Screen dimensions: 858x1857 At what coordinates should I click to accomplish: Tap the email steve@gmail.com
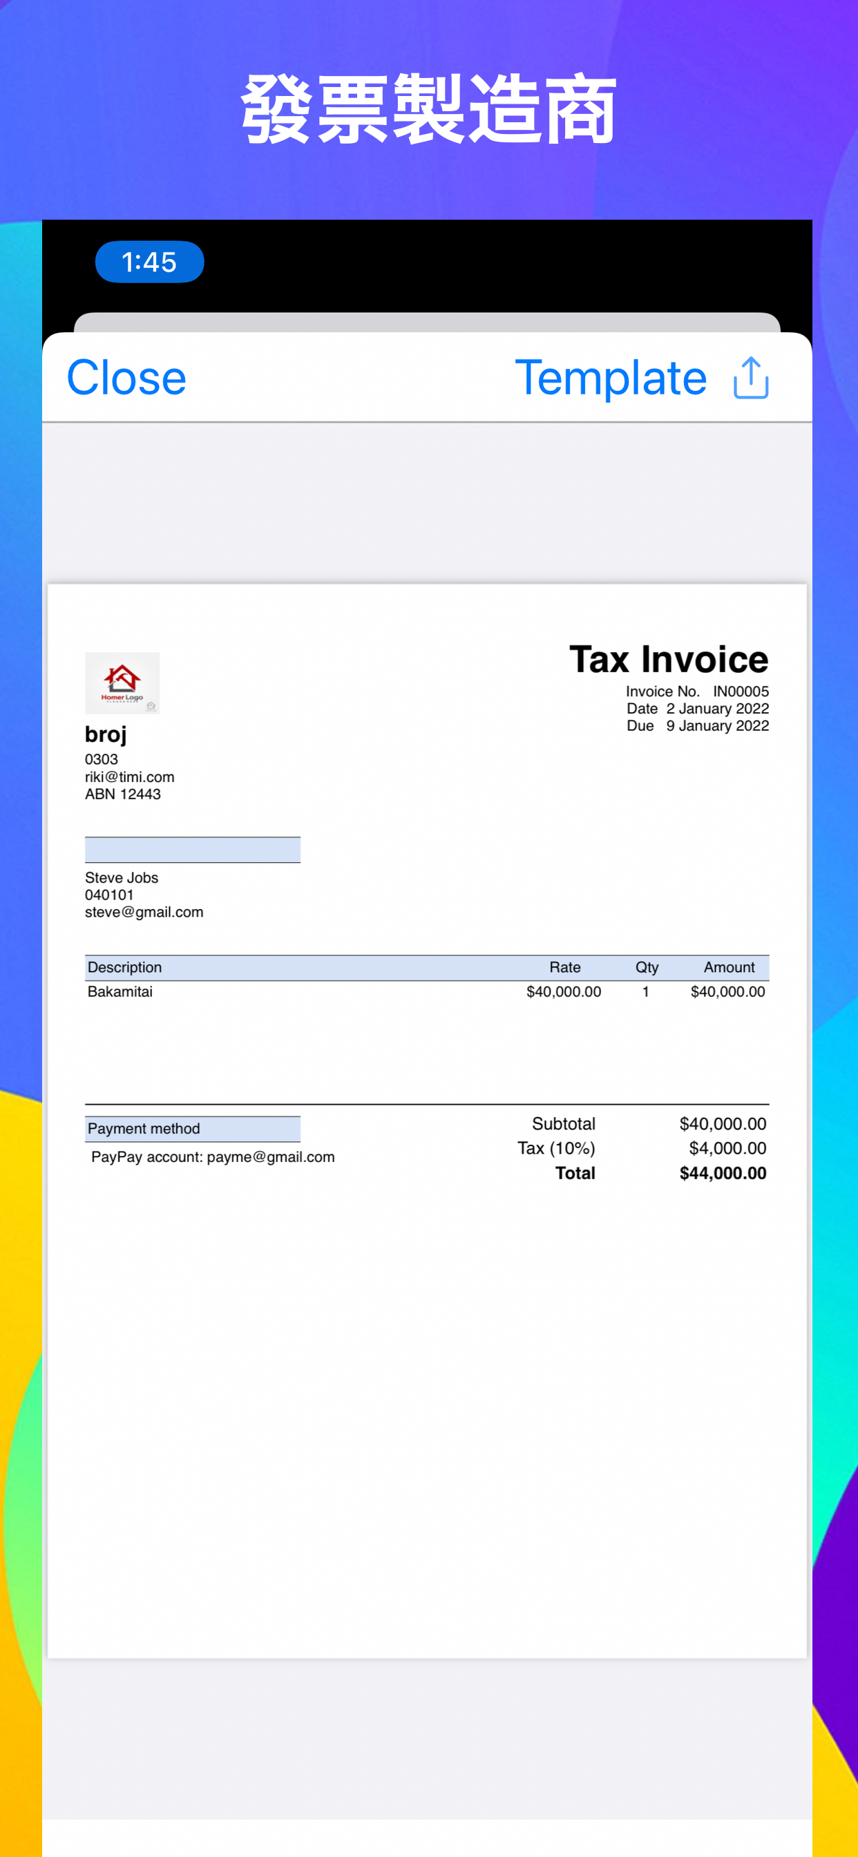click(x=144, y=913)
